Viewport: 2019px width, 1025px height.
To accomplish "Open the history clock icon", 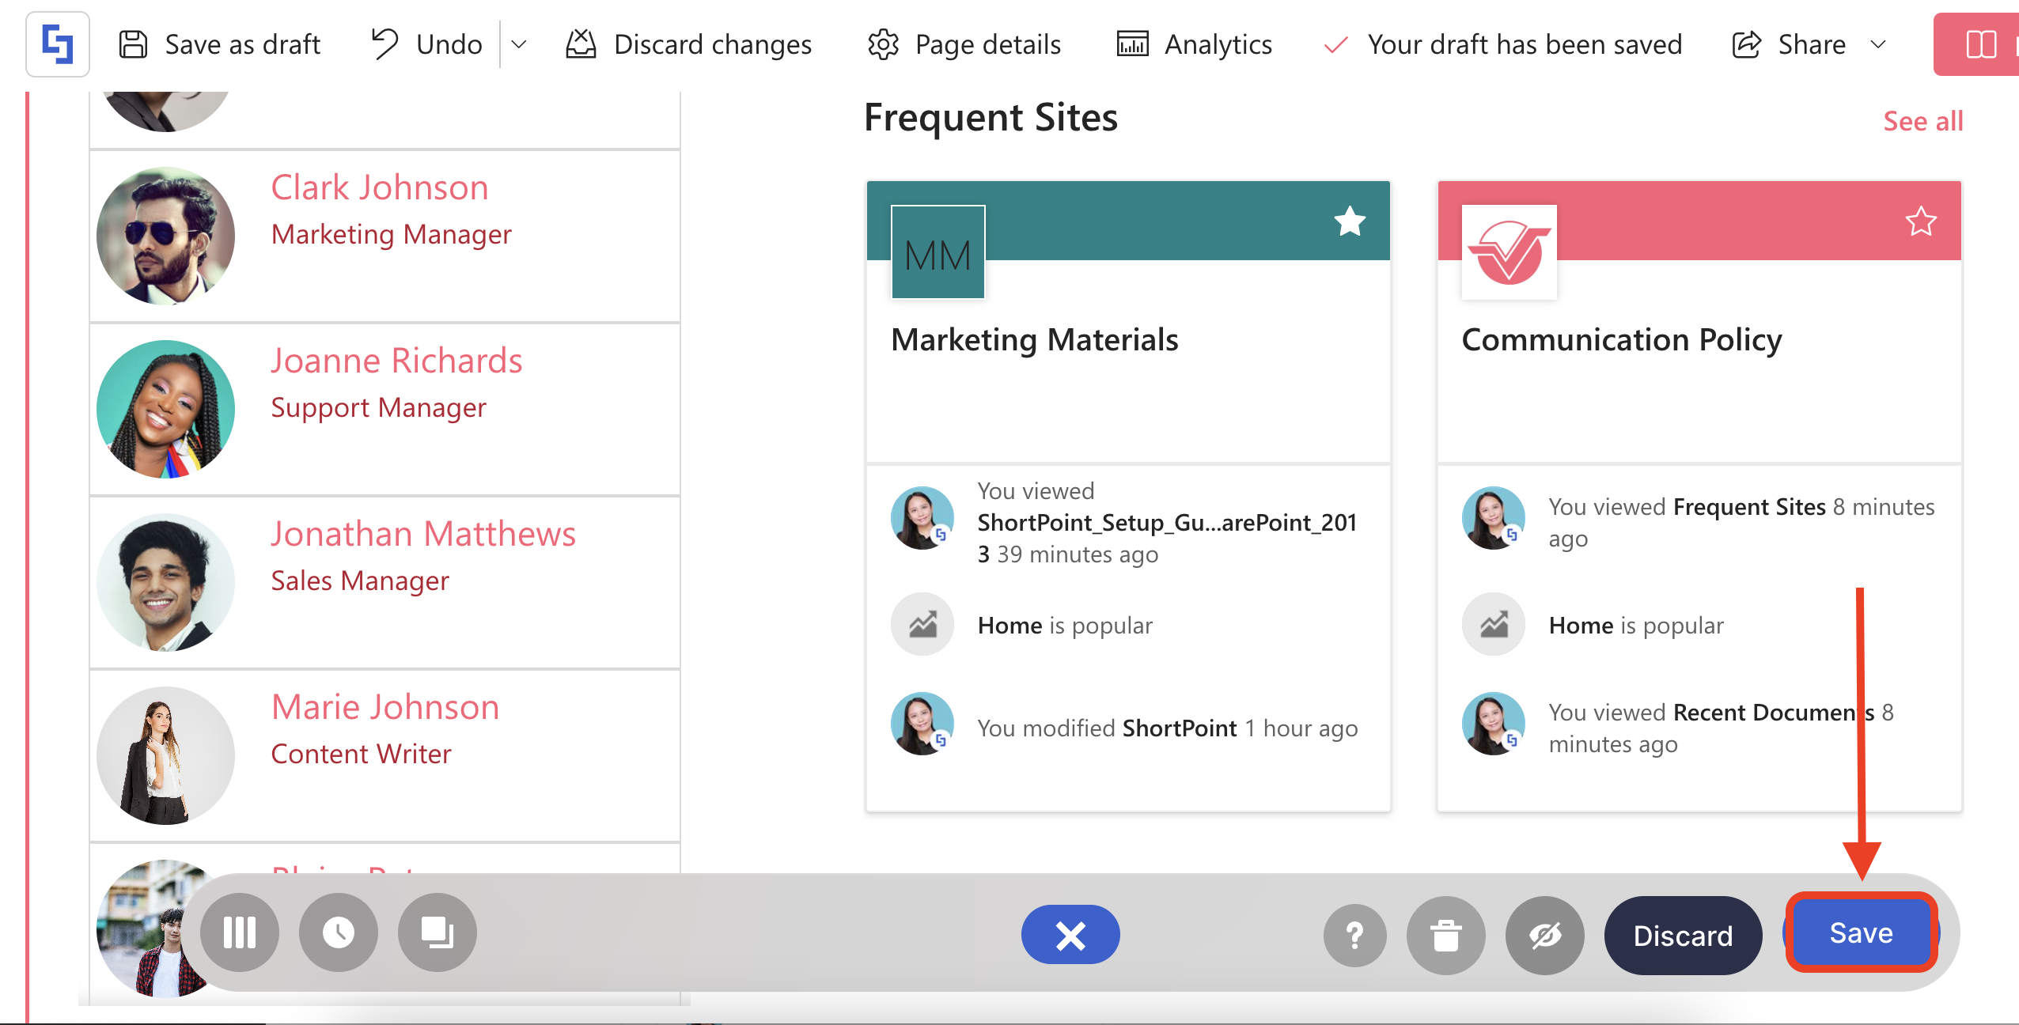I will pos(339,933).
